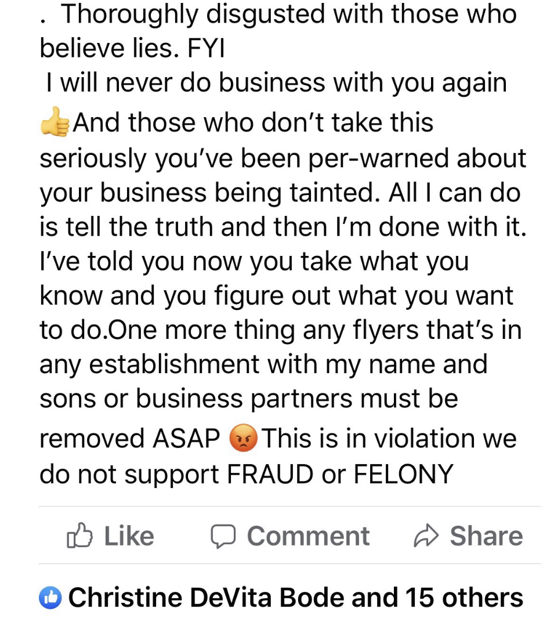
Task: Tap the word ASAP in the post
Action: pyautogui.click(x=187, y=439)
